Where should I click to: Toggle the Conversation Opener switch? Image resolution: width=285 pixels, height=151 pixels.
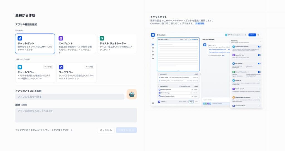click(x=259, y=47)
